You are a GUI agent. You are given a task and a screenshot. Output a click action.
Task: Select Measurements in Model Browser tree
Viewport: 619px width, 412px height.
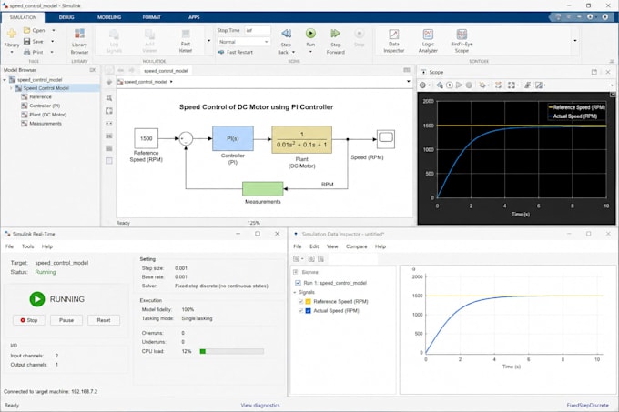[x=46, y=124]
